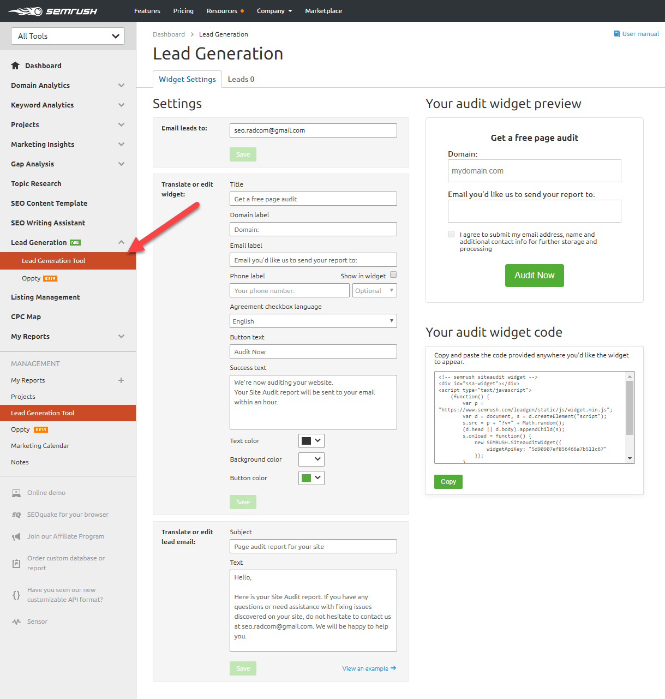Check the email storage agreement checkbox

(x=451, y=234)
